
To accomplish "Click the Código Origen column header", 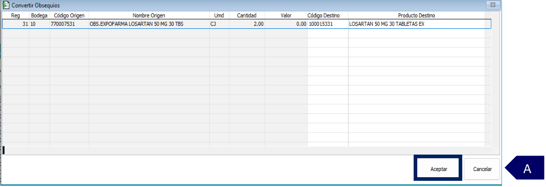I will click(69, 15).
